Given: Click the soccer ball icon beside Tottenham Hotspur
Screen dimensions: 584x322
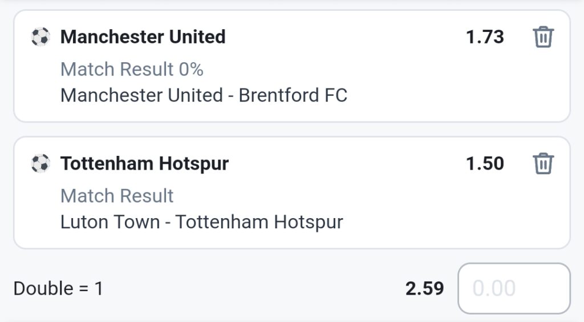Looking at the screenshot, I should 40,164.
